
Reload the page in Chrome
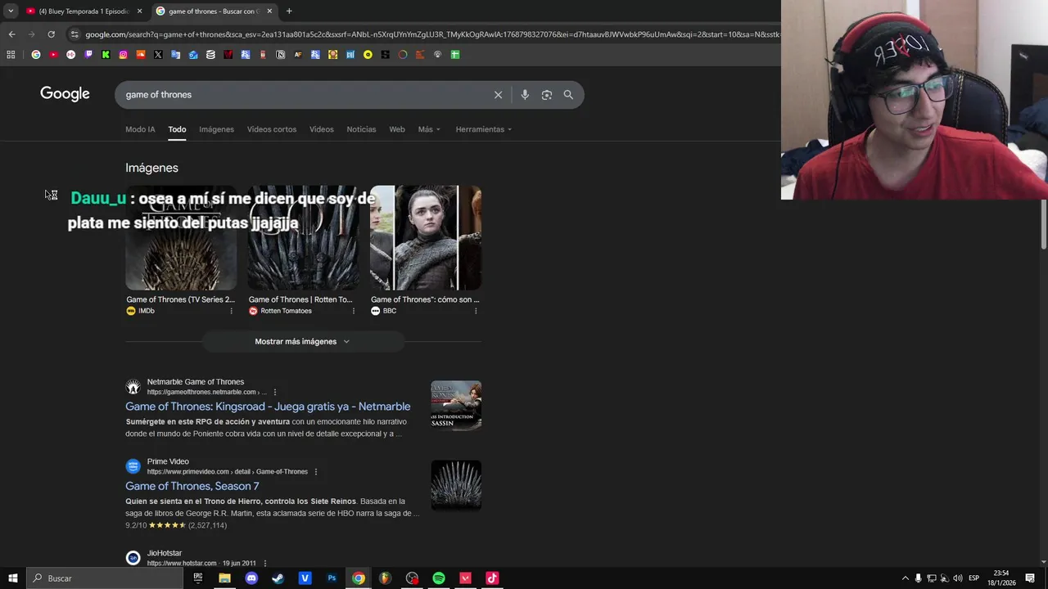click(x=51, y=34)
